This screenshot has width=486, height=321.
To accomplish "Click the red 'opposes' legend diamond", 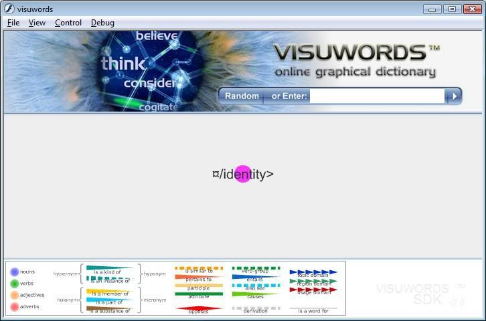I will pyautogui.click(x=199, y=308).
